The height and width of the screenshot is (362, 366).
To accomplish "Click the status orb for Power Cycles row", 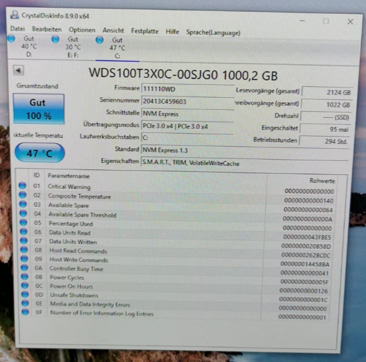I will pyautogui.click(x=25, y=276).
